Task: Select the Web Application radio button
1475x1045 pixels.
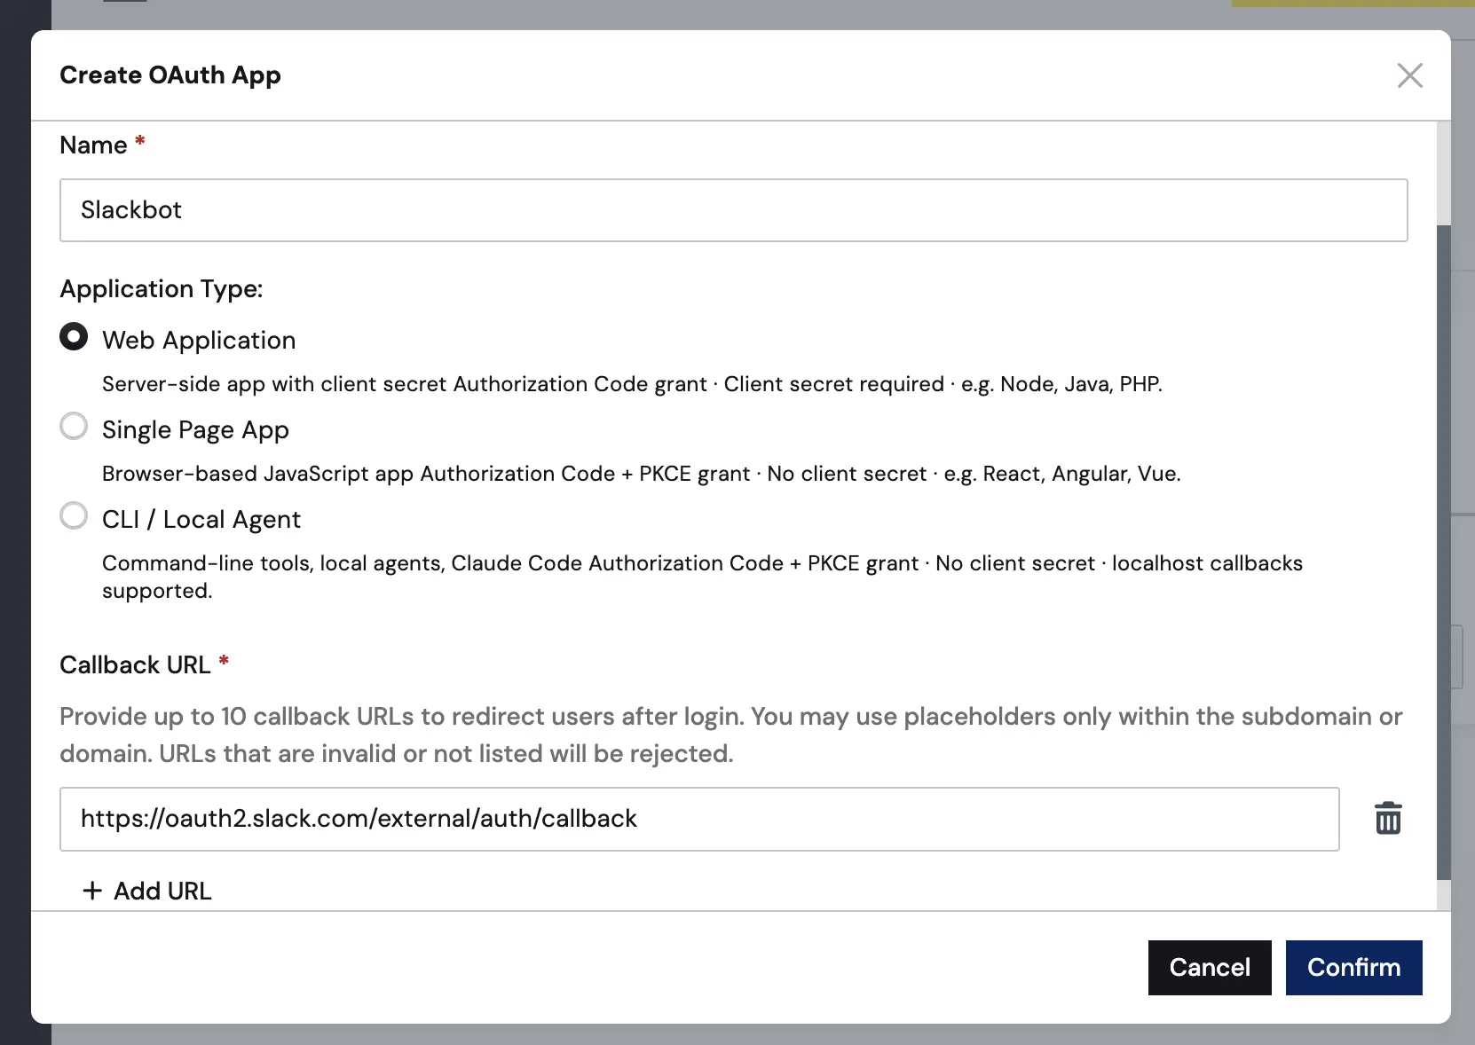Action: pos(74,337)
